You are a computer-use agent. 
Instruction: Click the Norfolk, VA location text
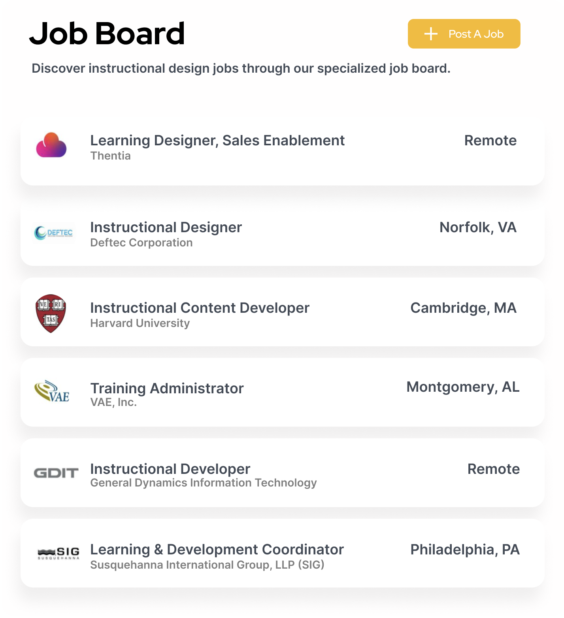pyautogui.click(x=477, y=227)
